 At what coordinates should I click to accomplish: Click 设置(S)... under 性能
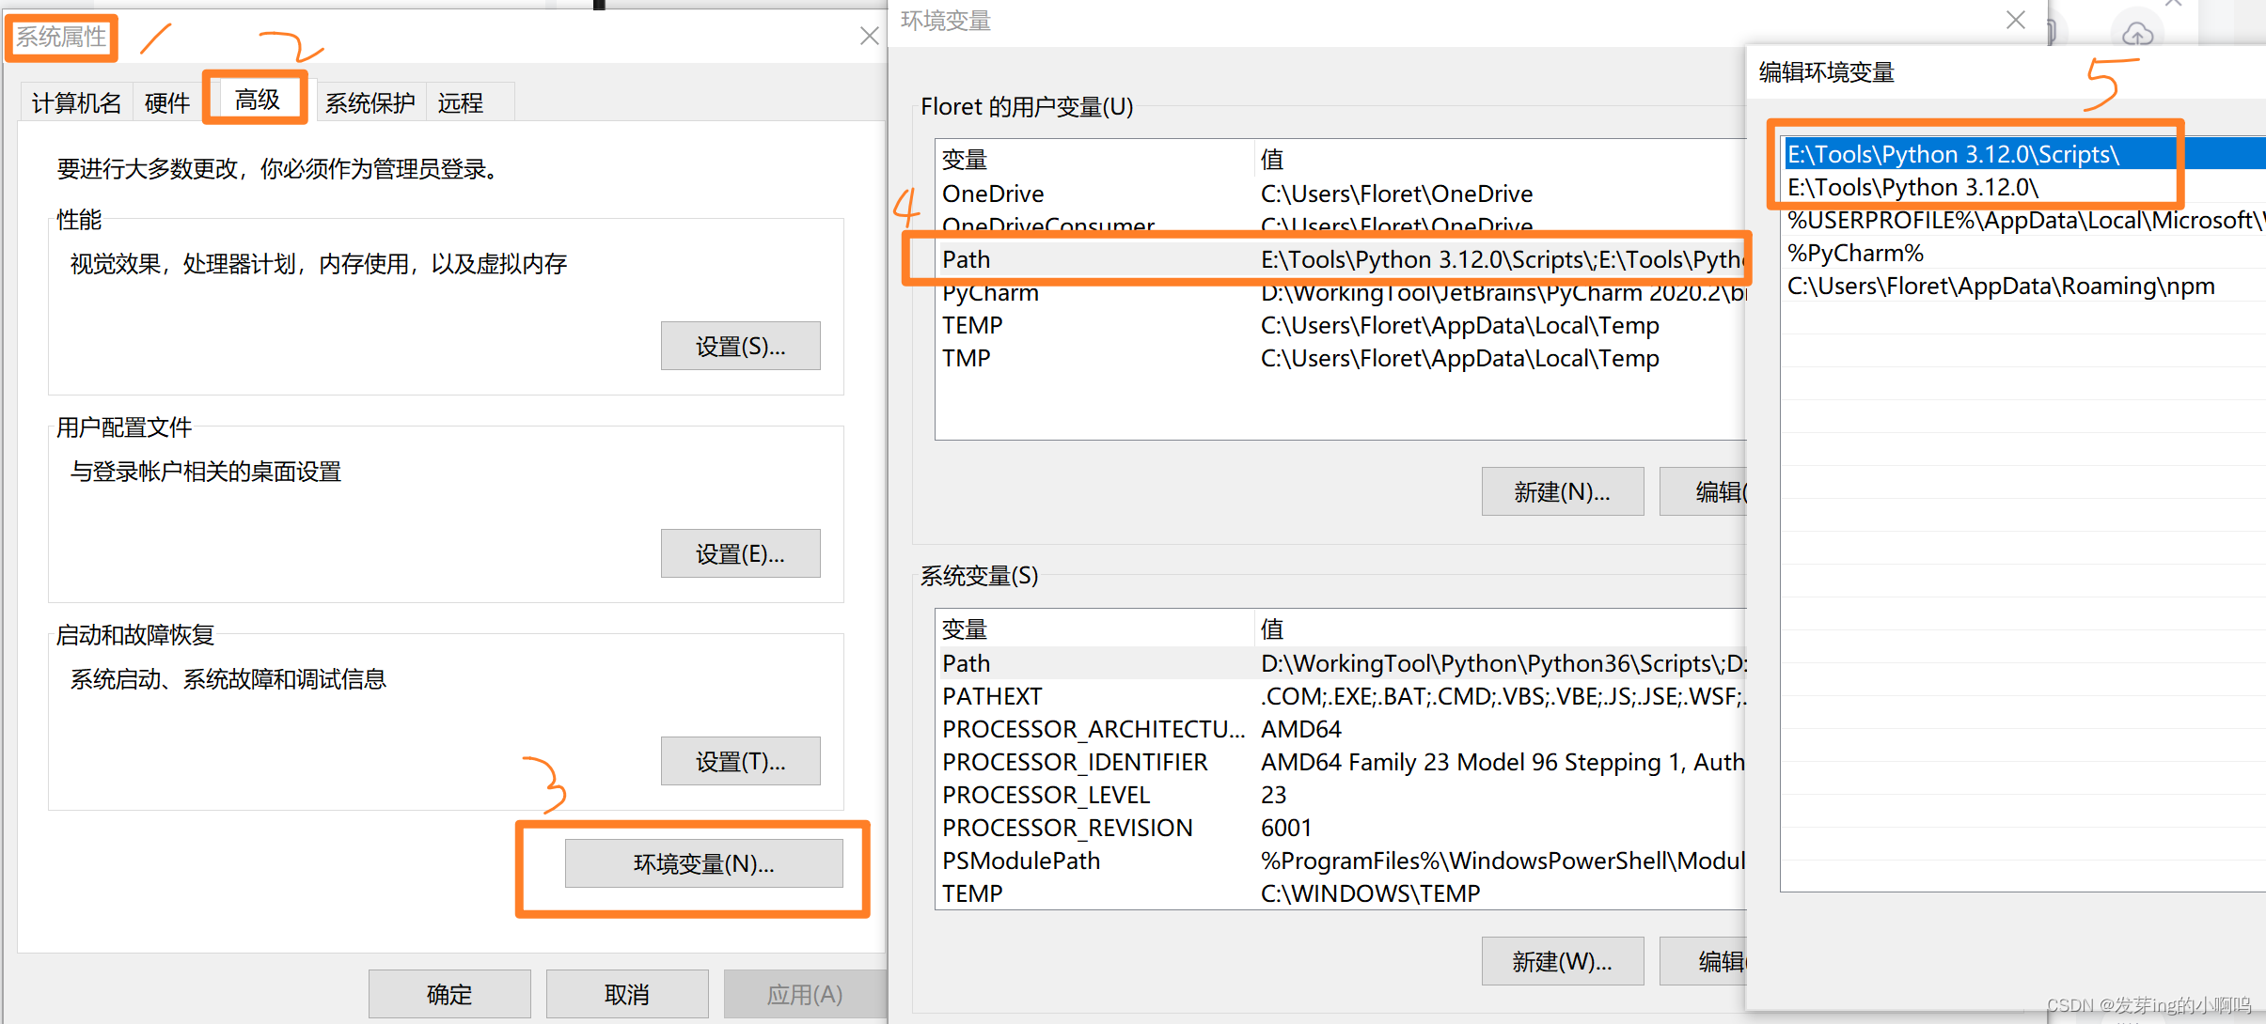pyautogui.click(x=740, y=346)
